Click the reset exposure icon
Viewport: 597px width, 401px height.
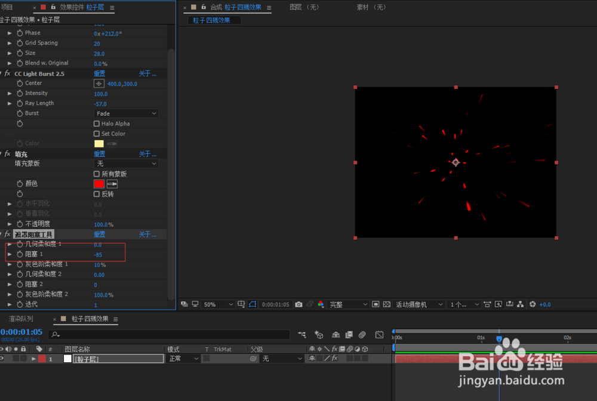point(533,304)
